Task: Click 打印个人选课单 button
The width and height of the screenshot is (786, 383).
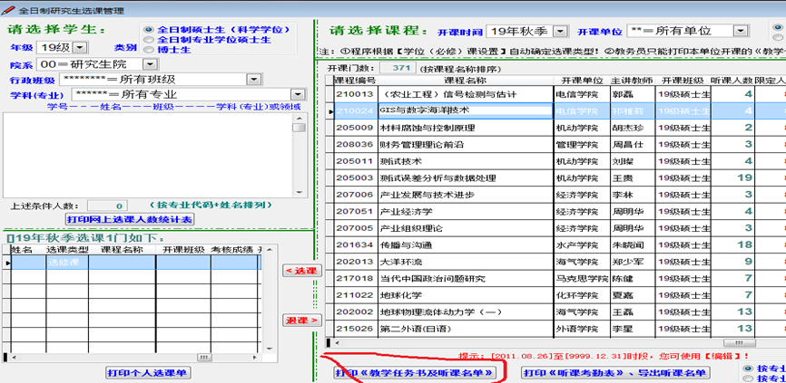Action: pos(148,372)
